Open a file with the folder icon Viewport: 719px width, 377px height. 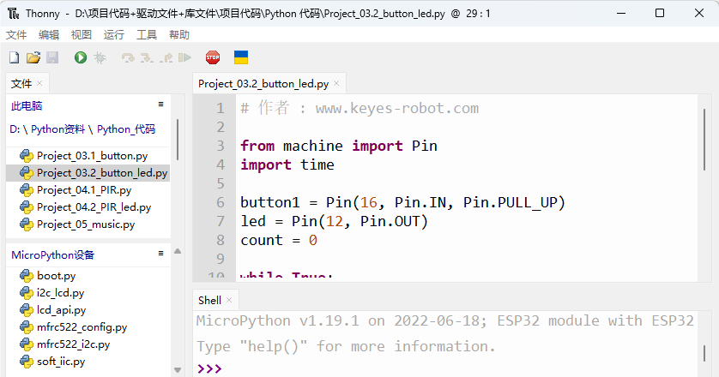(x=33, y=57)
